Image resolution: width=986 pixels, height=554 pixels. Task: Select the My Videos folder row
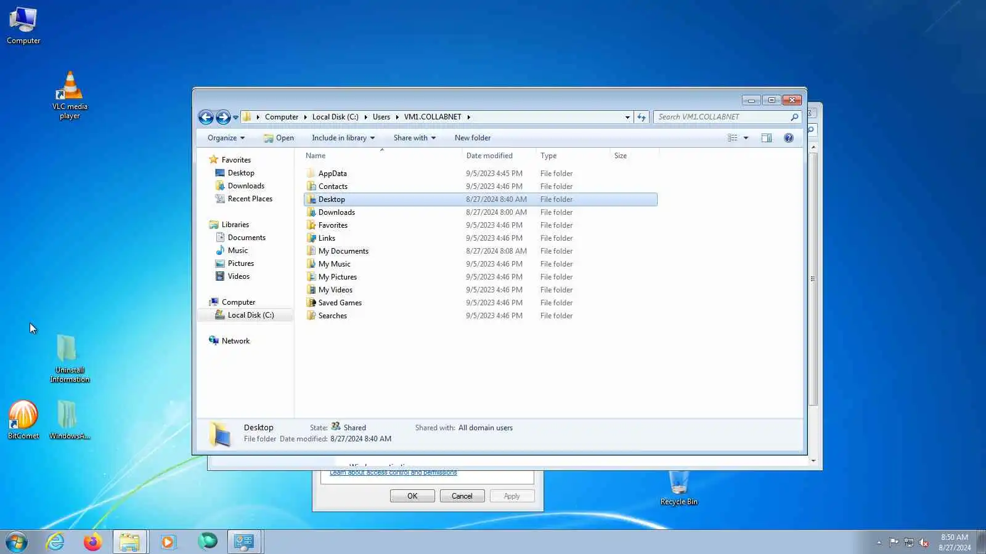[481, 290]
